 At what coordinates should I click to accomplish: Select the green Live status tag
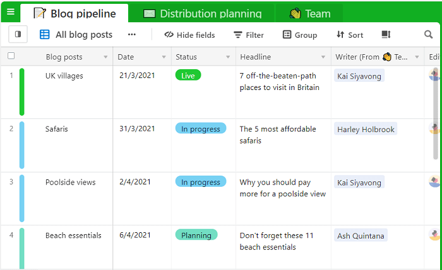click(x=188, y=76)
